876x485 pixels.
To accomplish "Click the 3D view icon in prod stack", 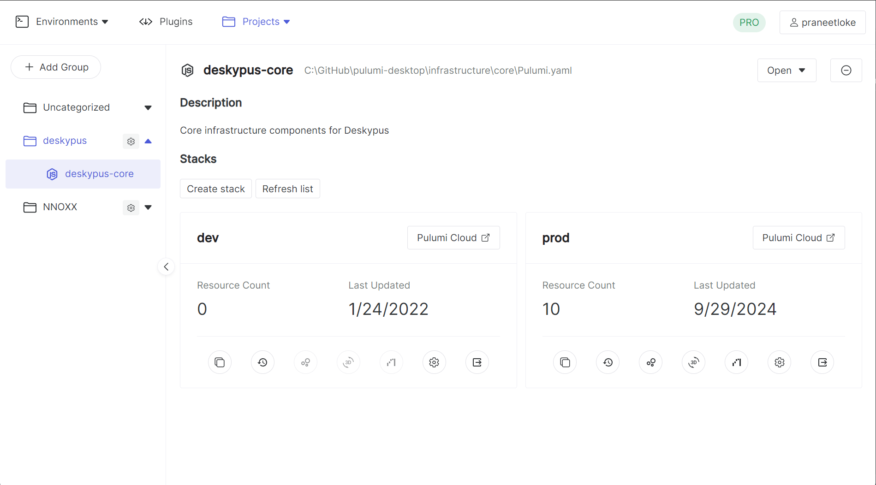I will coord(694,362).
